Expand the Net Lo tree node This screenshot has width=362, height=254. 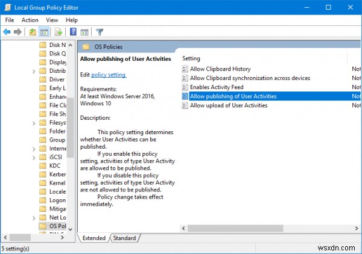[x=34, y=218]
